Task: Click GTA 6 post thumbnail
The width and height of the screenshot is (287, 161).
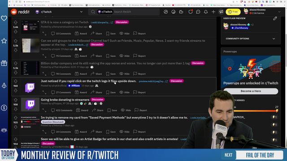Action: (30, 27)
